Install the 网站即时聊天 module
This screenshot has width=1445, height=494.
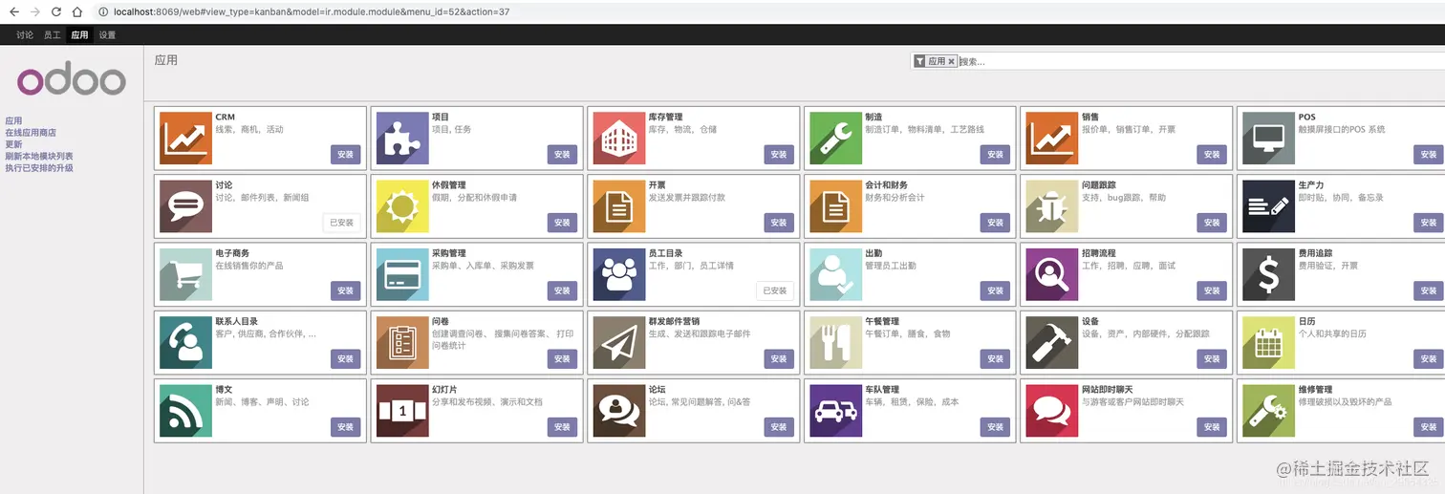1212,427
